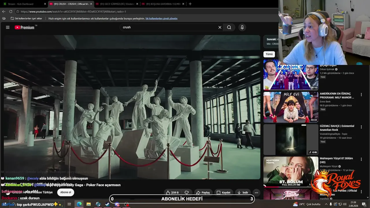Viewport: 370px width, 208px height.
Task: Click the main video player frame
Action: tap(132, 107)
